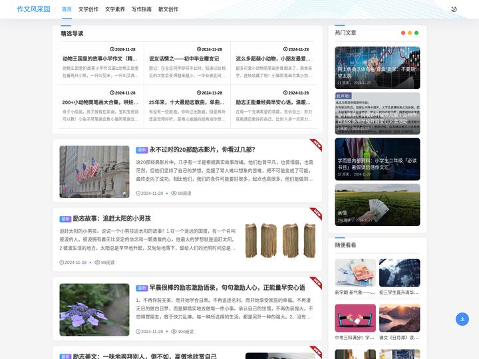Open hot article card with stock chart
The image size is (479, 359).
click(x=377, y=68)
